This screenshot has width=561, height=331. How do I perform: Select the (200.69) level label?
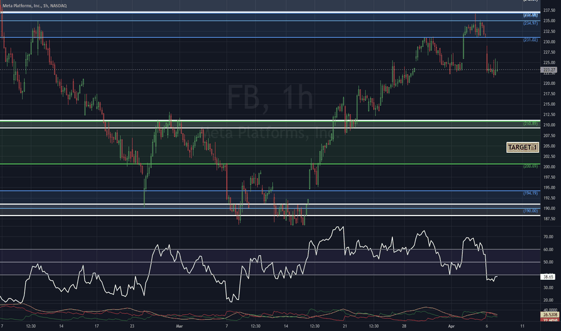click(x=530, y=166)
